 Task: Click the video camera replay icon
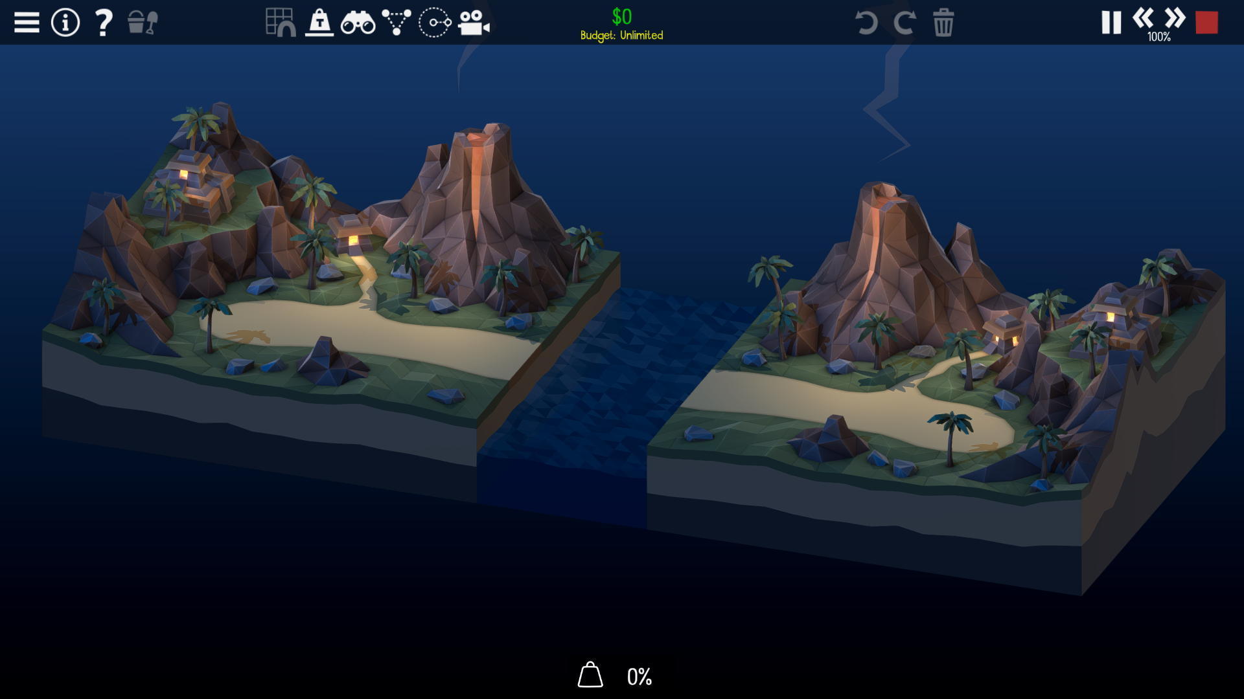point(474,23)
